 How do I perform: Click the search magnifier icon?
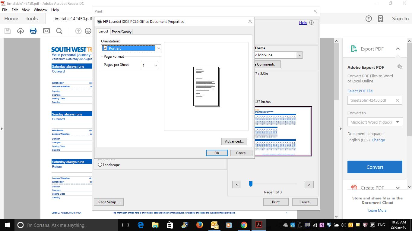(x=59, y=31)
